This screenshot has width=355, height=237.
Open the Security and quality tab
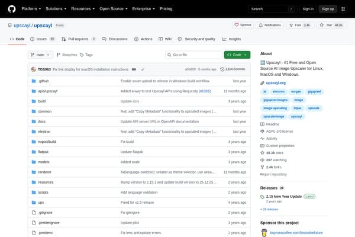196,39
